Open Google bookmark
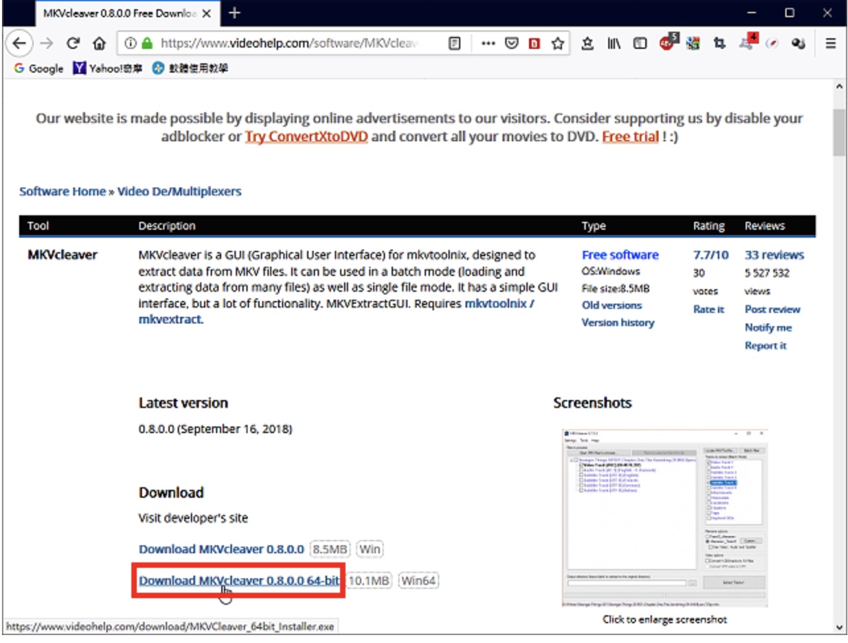 [x=39, y=68]
